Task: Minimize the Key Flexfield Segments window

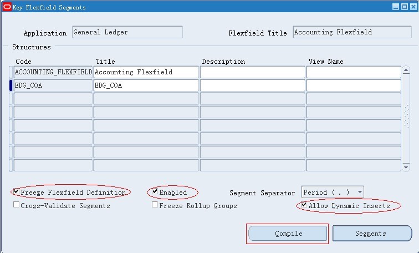Action: point(396,7)
